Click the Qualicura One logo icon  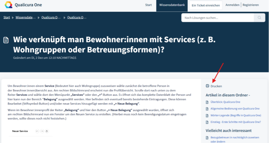tap(8, 5)
